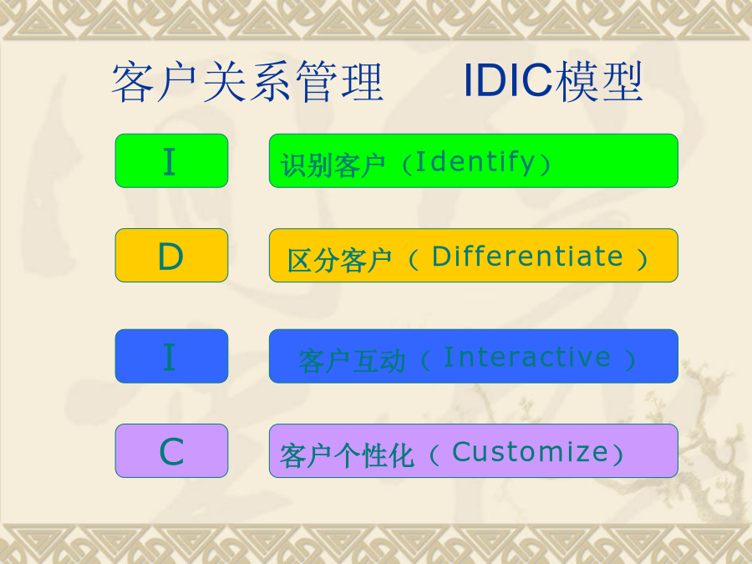Click the IDIC模型 heading text
The height and width of the screenshot is (564, 752).
pyautogui.click(x=552, y=81)
